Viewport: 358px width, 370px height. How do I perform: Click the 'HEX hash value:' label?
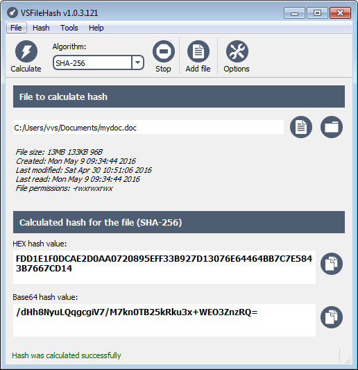tap(40, 244)
